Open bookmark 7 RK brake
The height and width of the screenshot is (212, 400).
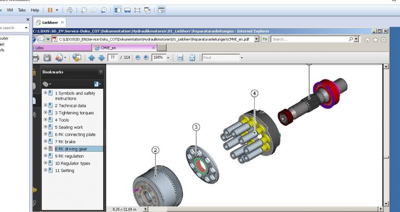click(65, 142)
